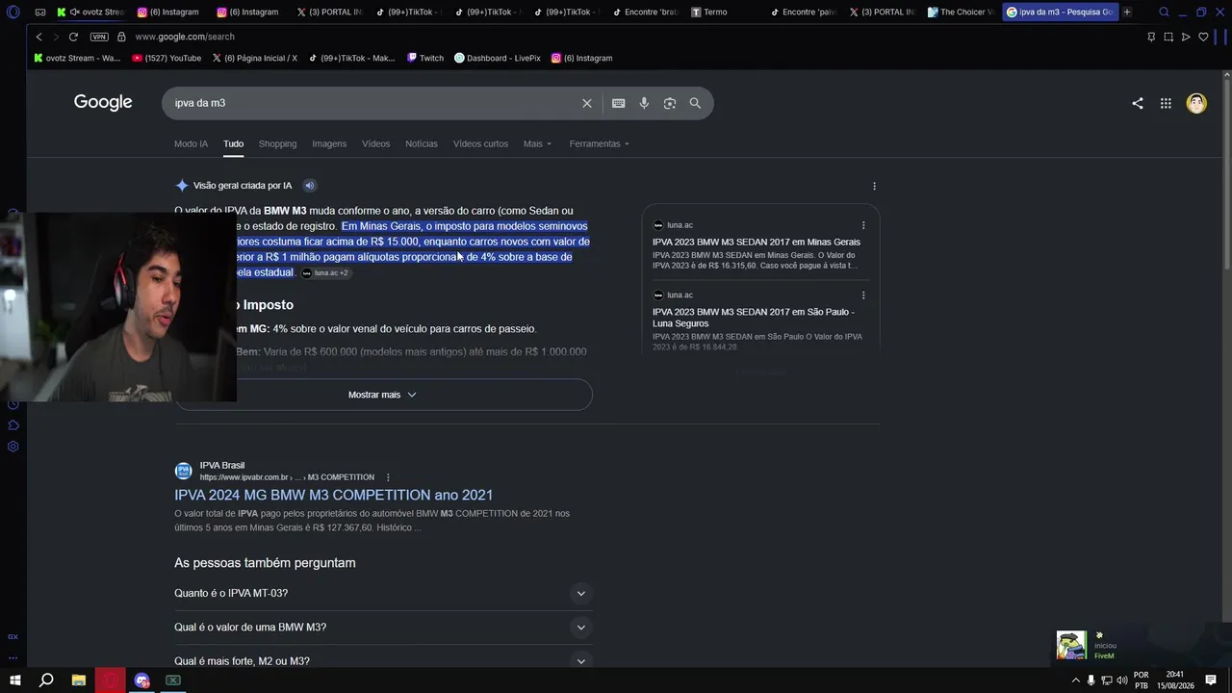Click the magnifier search button in search box
1232x693 pixels.
(695, 103)
